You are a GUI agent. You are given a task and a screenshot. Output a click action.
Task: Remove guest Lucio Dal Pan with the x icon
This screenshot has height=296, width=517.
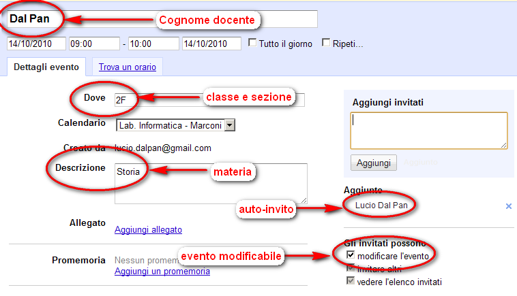[x=508, y=205]
